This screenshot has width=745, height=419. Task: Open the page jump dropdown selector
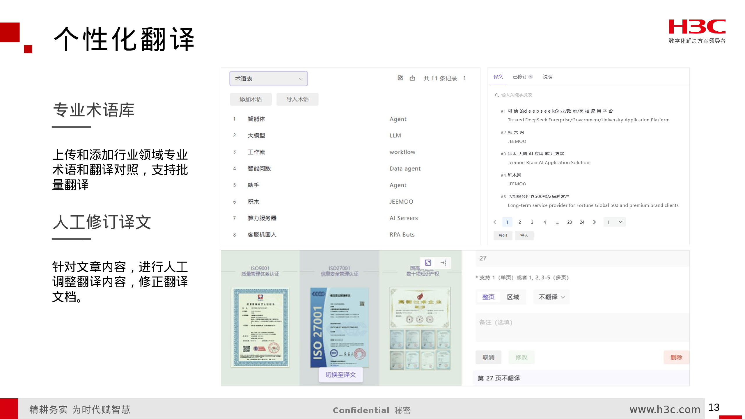click(614, 222)
